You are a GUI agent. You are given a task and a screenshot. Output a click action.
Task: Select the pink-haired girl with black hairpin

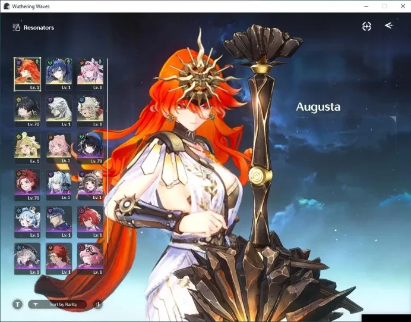(90, 259)
